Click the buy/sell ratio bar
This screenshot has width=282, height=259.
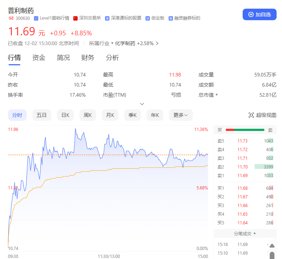pyautogui.click(x=245, y=130)
